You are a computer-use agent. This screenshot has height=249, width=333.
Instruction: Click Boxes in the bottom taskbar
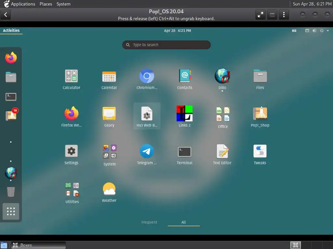pyautogui.click(x=38, y=245)
